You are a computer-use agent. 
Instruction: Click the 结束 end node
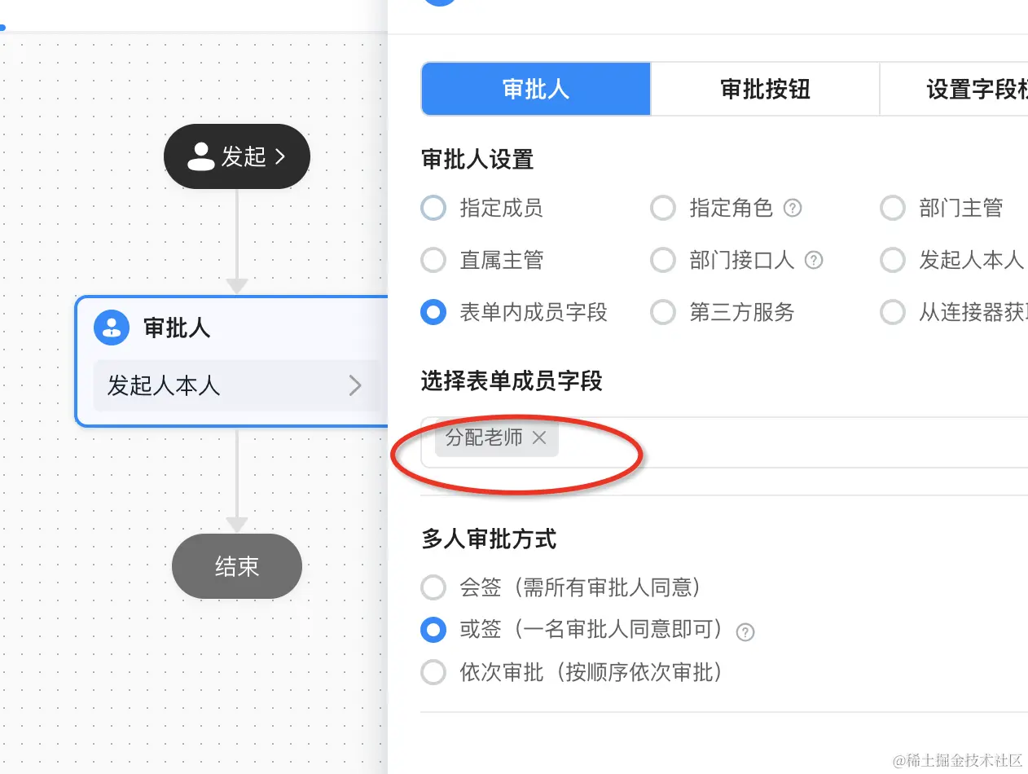[x=237, y=566]
